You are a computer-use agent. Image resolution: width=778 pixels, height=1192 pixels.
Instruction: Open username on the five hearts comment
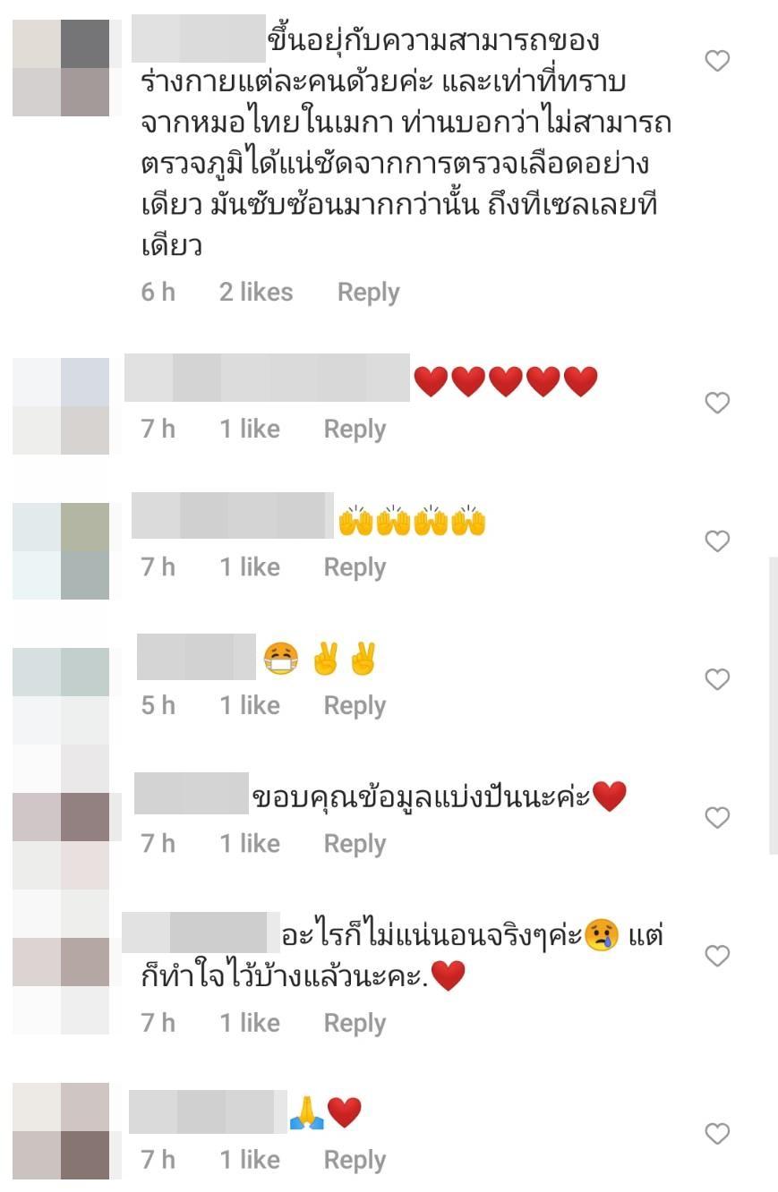pos(267,378)
